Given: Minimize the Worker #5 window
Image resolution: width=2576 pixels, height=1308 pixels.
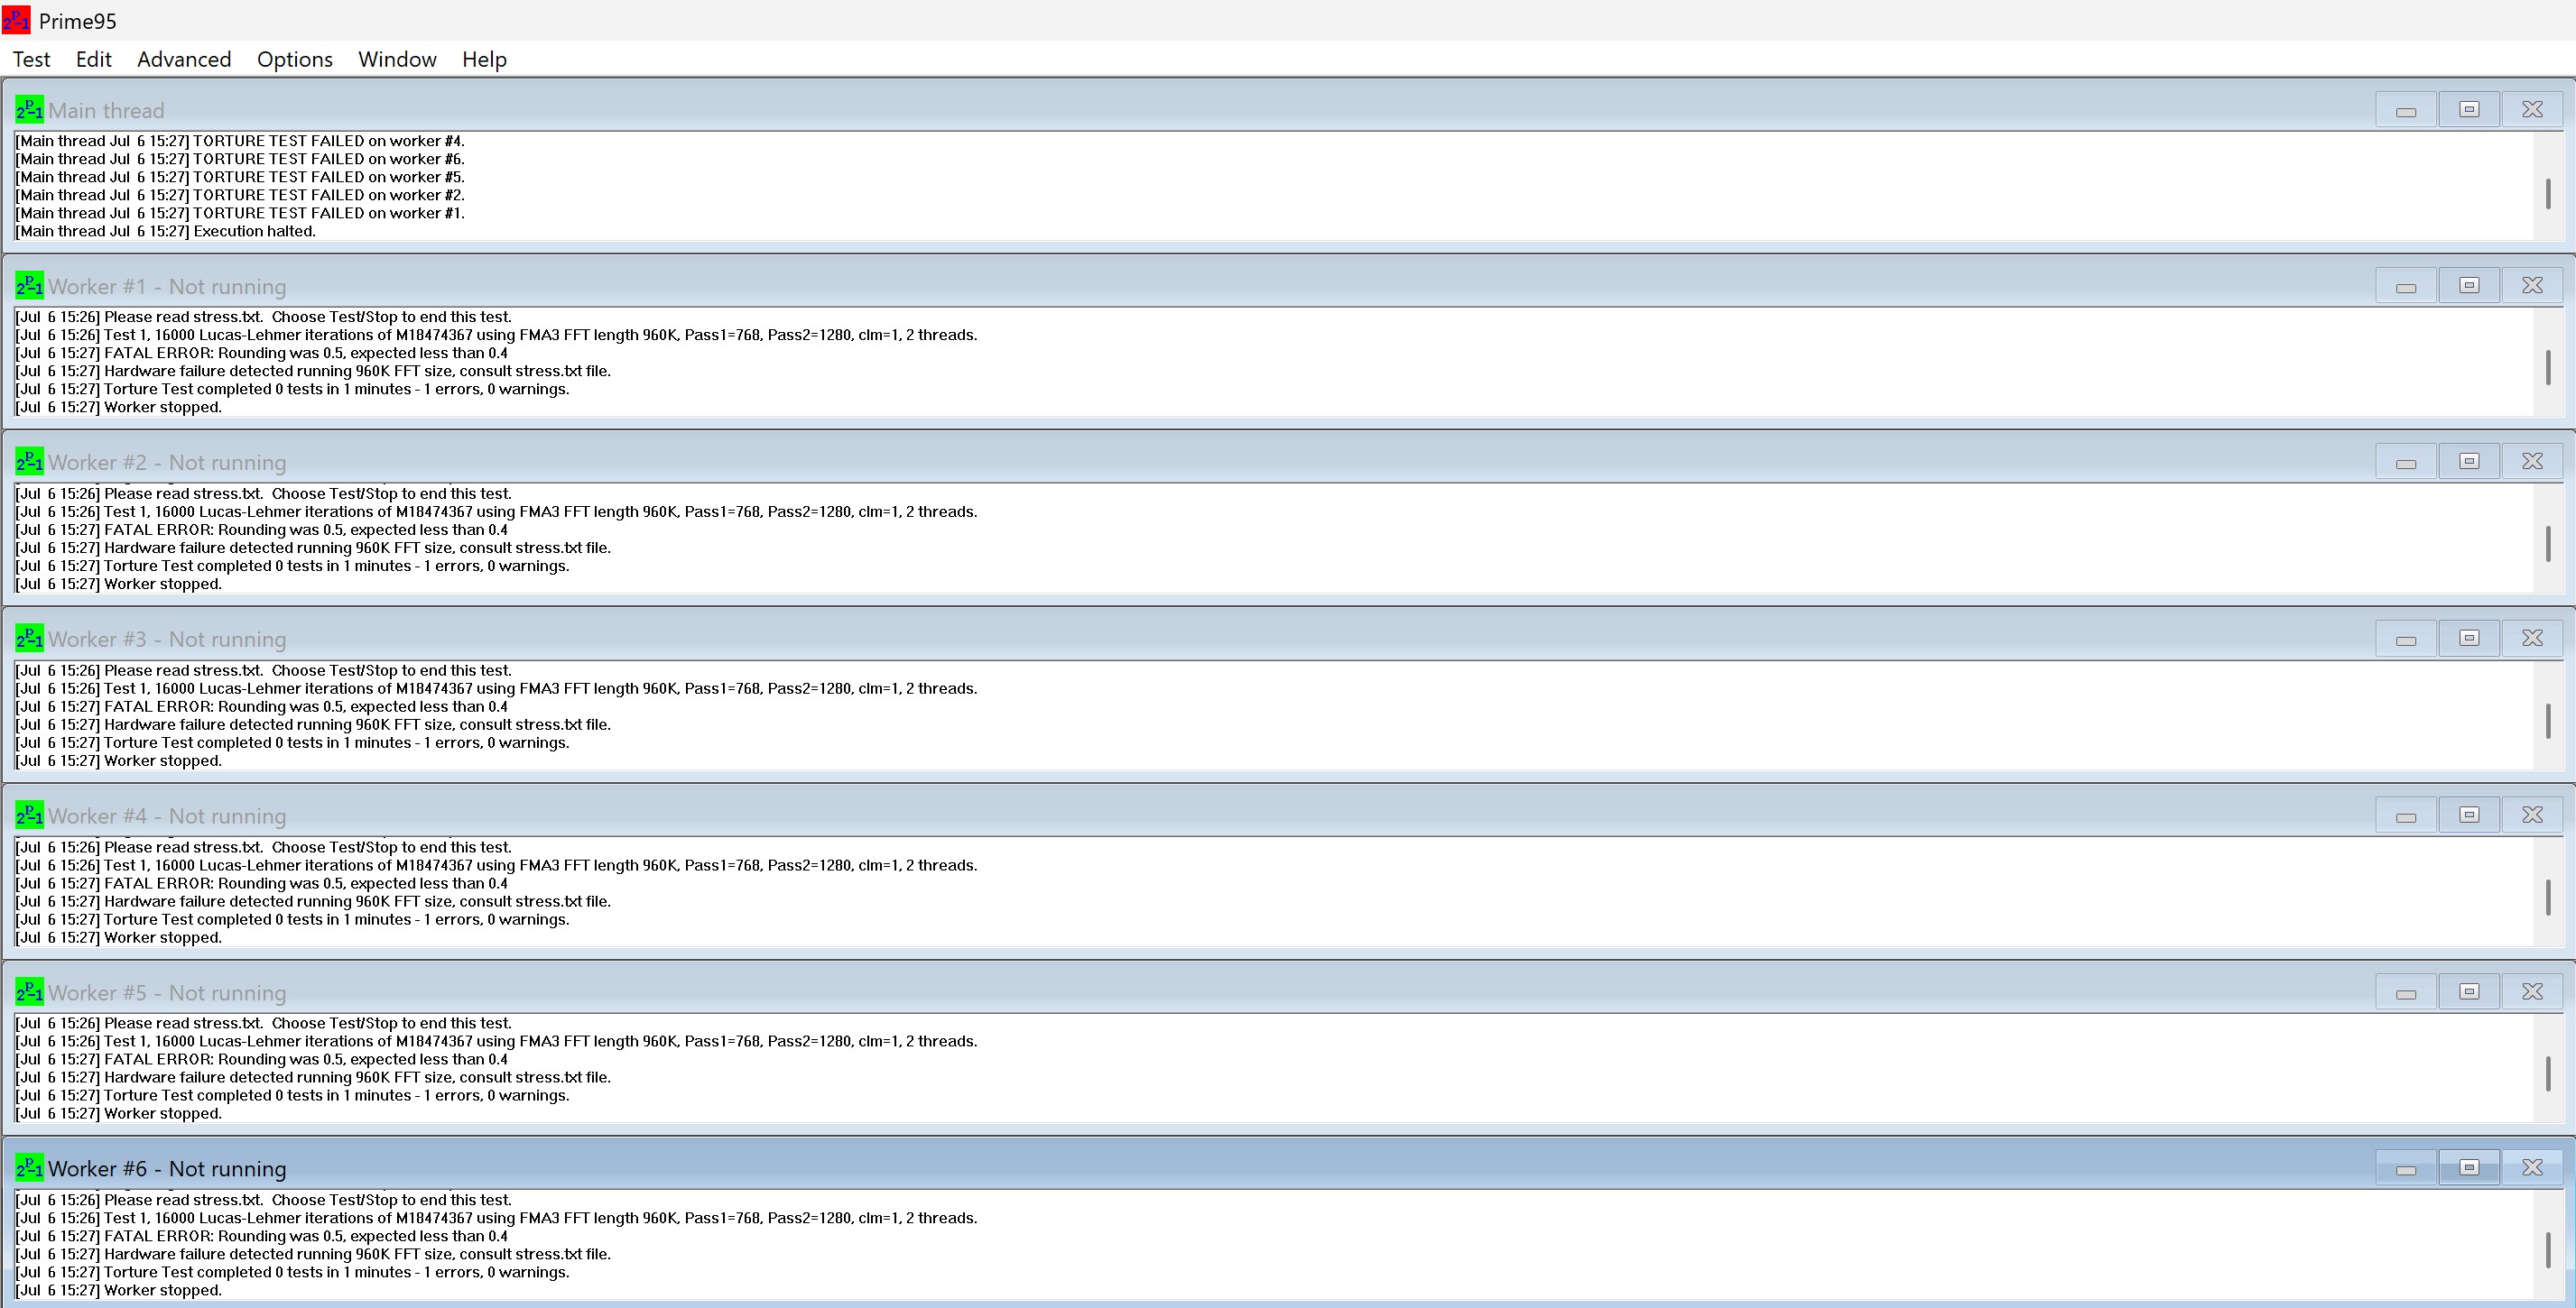Looking at the screenshot, I should coord(2406,992).
